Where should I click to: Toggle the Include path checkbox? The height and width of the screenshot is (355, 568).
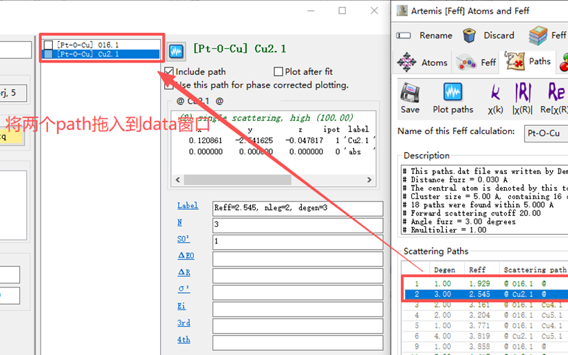pos(168,72)
